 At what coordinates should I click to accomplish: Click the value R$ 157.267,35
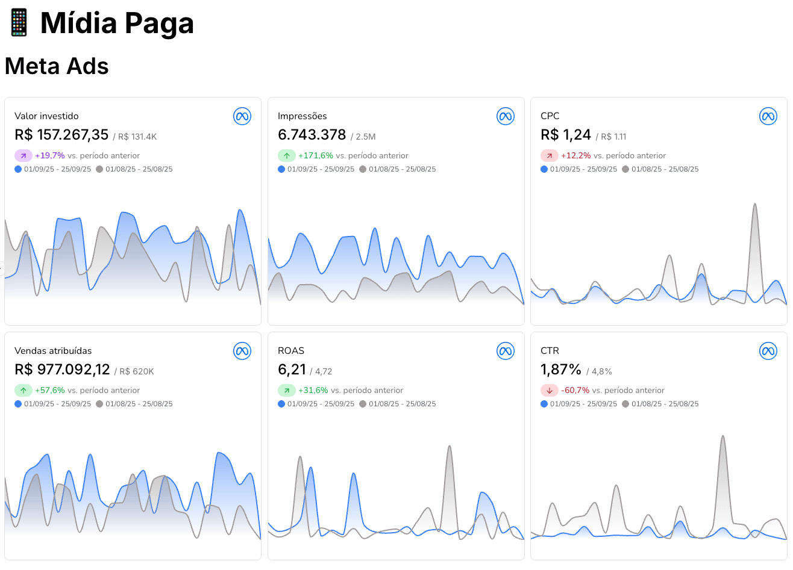(x=61, y=135)
